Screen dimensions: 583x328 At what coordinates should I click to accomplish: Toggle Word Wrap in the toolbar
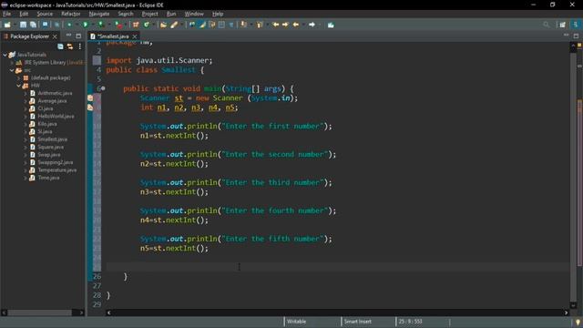tap(212, 25)
